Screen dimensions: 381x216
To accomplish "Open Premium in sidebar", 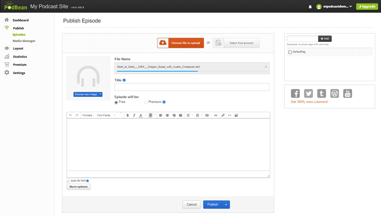I will [x=19, y=65].
